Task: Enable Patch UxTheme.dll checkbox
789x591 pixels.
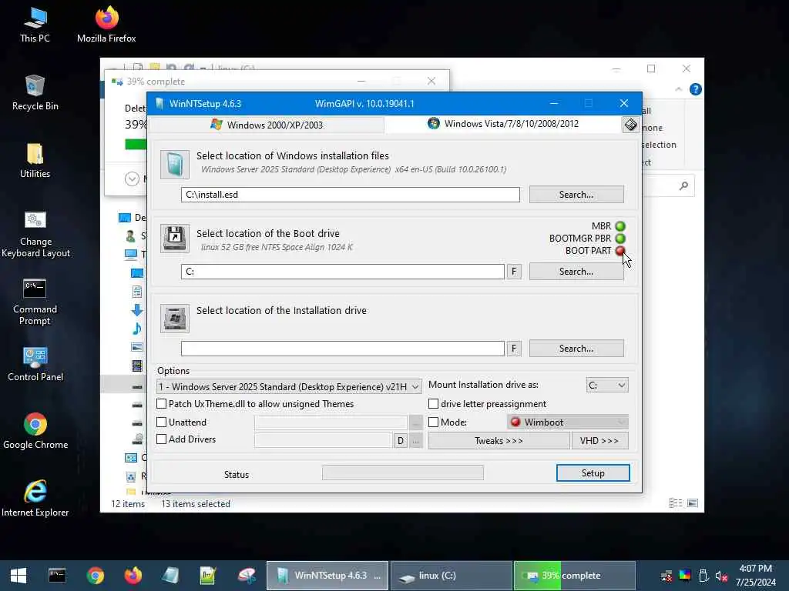Action: (162, 403)
